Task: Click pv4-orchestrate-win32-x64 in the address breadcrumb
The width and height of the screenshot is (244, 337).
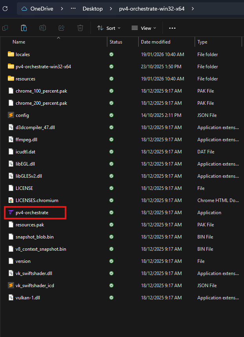Action: point(152,9)
